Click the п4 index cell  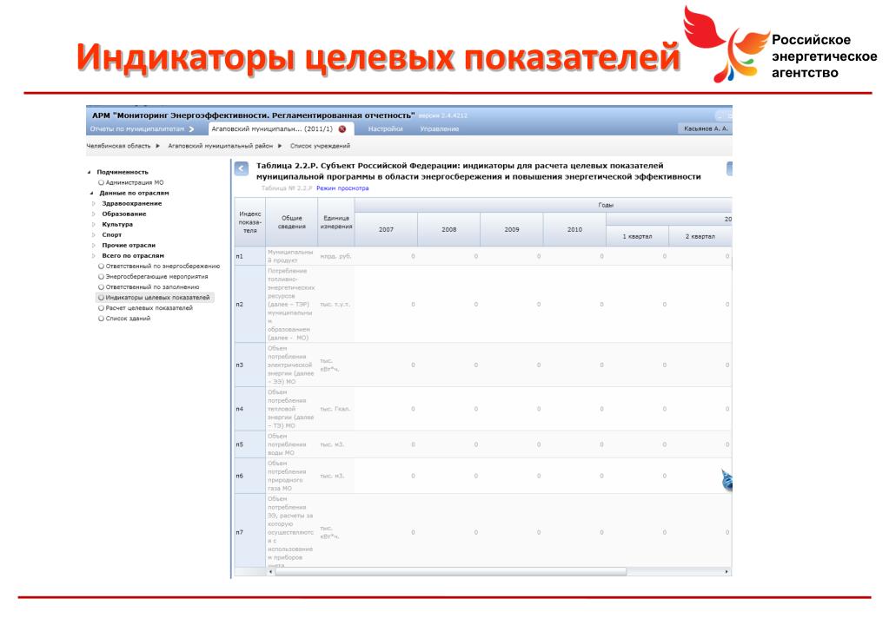click(x=250, y=409)
